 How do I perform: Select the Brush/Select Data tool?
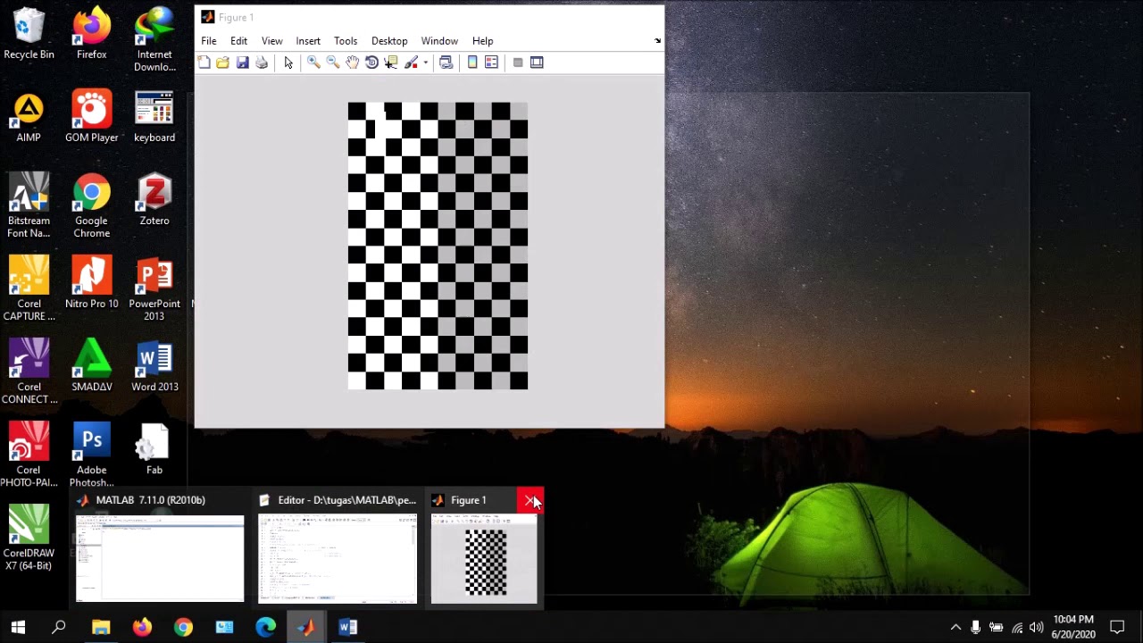(411, 63)
